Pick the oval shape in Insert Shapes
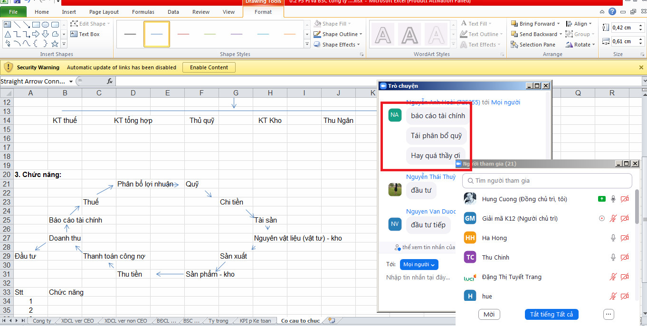This screenshot has height=326, width=647. [46, 25]
